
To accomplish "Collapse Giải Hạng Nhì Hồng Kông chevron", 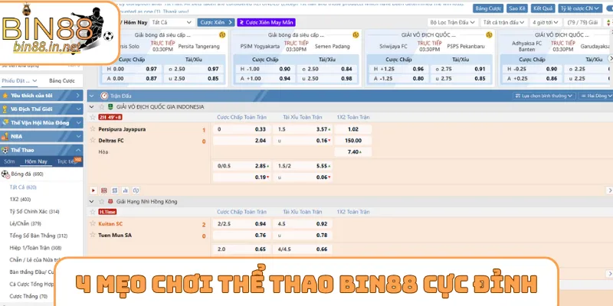I will pyautogui.click(x=92, y=201).
